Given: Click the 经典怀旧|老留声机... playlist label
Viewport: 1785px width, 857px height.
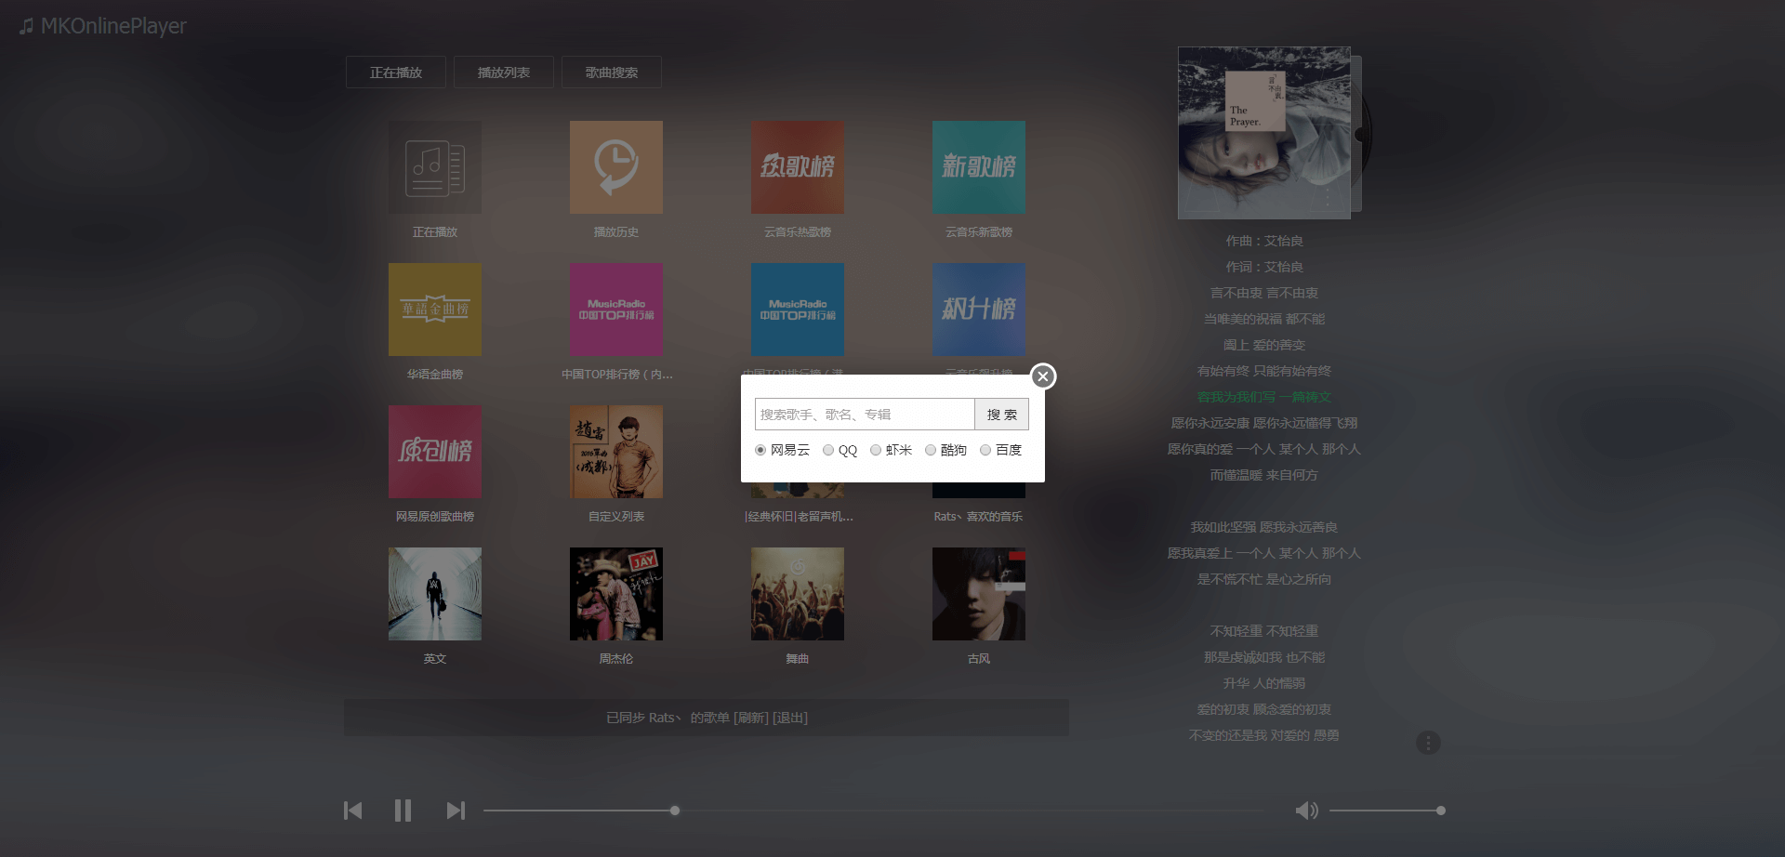Looking at the screenshot, I should [799, 517].
